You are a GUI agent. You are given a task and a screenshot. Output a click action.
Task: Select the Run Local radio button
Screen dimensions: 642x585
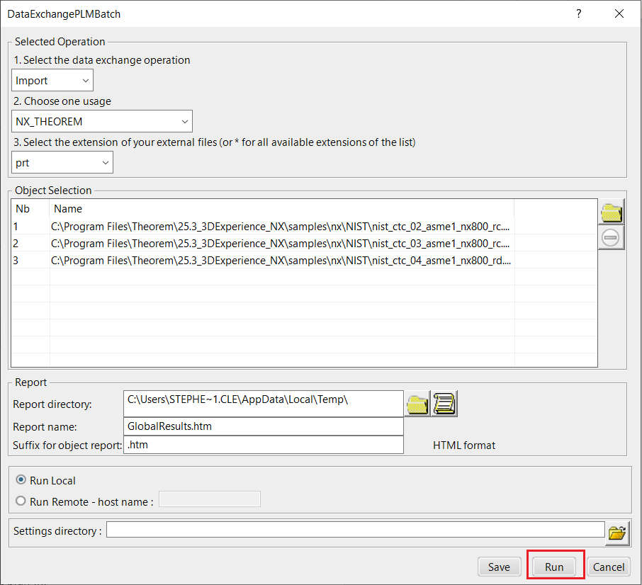point(21,479)
